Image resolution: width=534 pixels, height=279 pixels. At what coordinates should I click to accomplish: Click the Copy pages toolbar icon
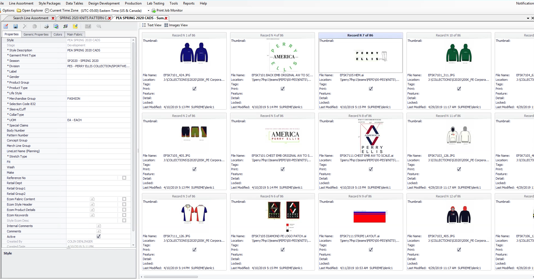(34, 26)
